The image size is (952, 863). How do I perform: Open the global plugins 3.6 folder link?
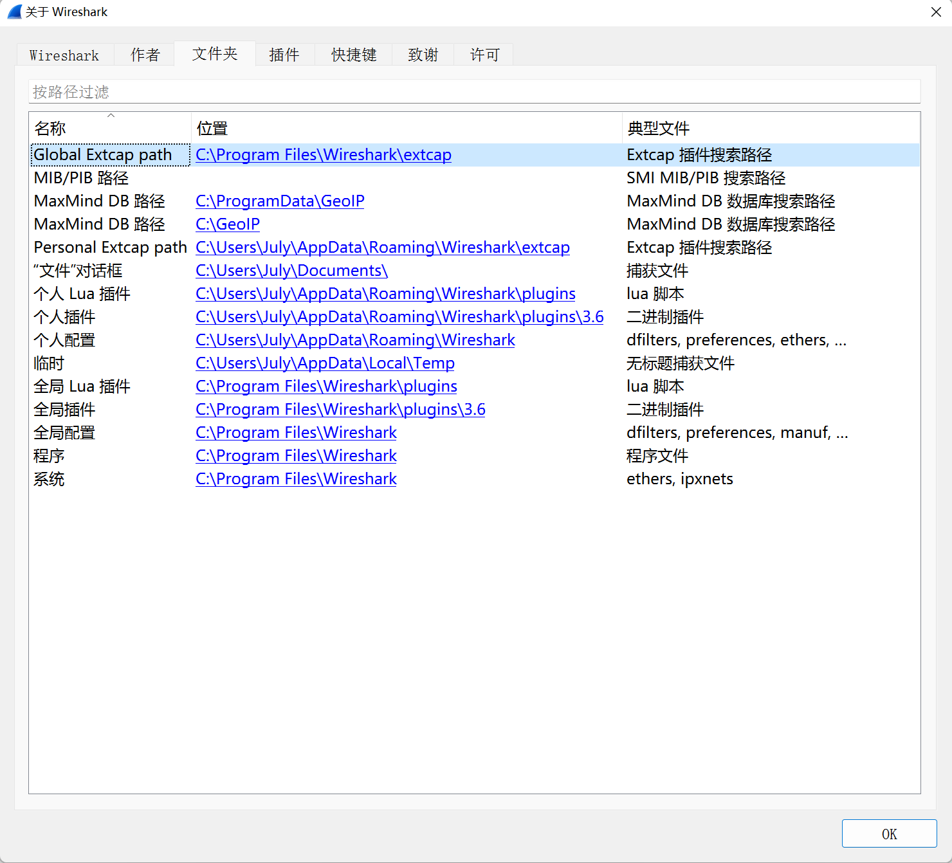tap(340, 409)
